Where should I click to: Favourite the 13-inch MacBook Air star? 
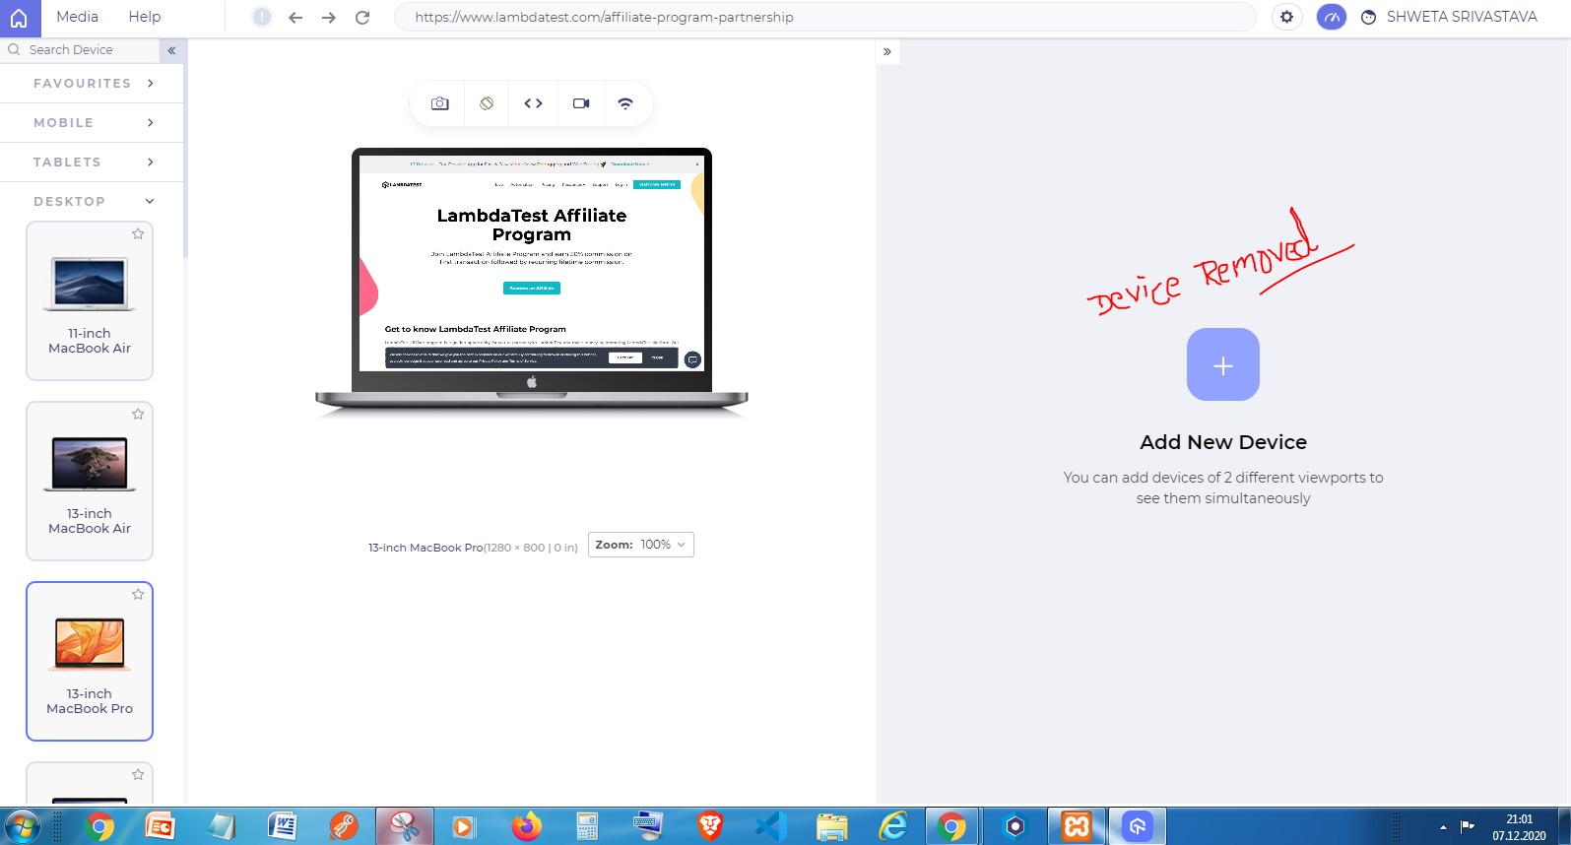pyautogui.click(x=138, y=415)
